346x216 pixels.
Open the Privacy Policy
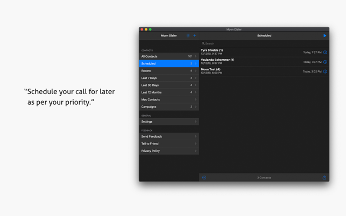[169, 151]
